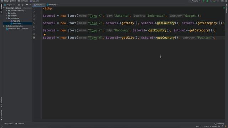Click "Indonesia" string on line 3
This screenshot has width=228, height=128.
155,16
